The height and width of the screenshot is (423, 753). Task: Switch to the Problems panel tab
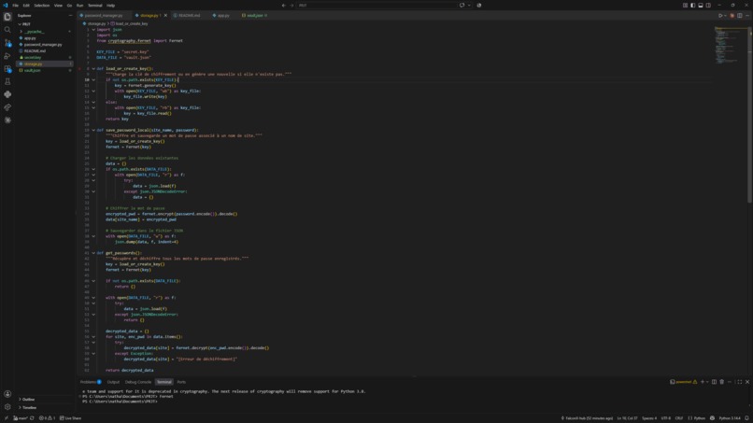tap(91, 382)
